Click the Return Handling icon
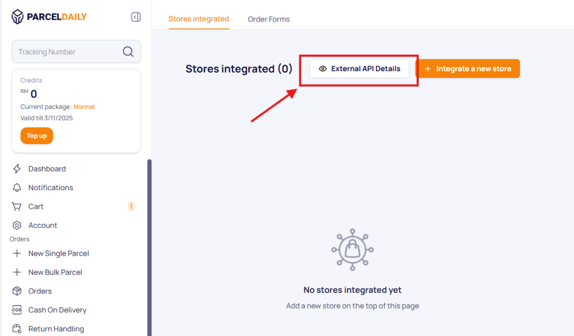The height and width of the screenshot is (336, 574). pyautogui.click(x=17, y=329)
